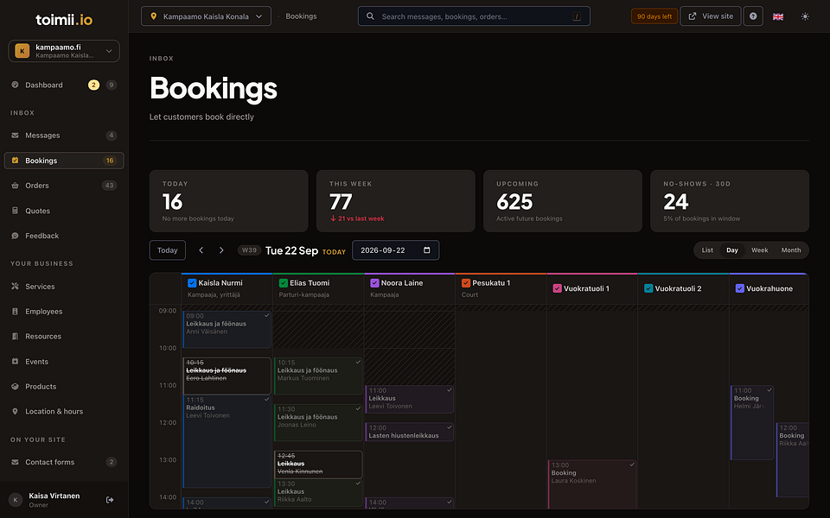This screenshot has height=518, width=830.
Task: Click the Contact forms envelope icon
Action: pyautogui.click(x=15, y=462)
